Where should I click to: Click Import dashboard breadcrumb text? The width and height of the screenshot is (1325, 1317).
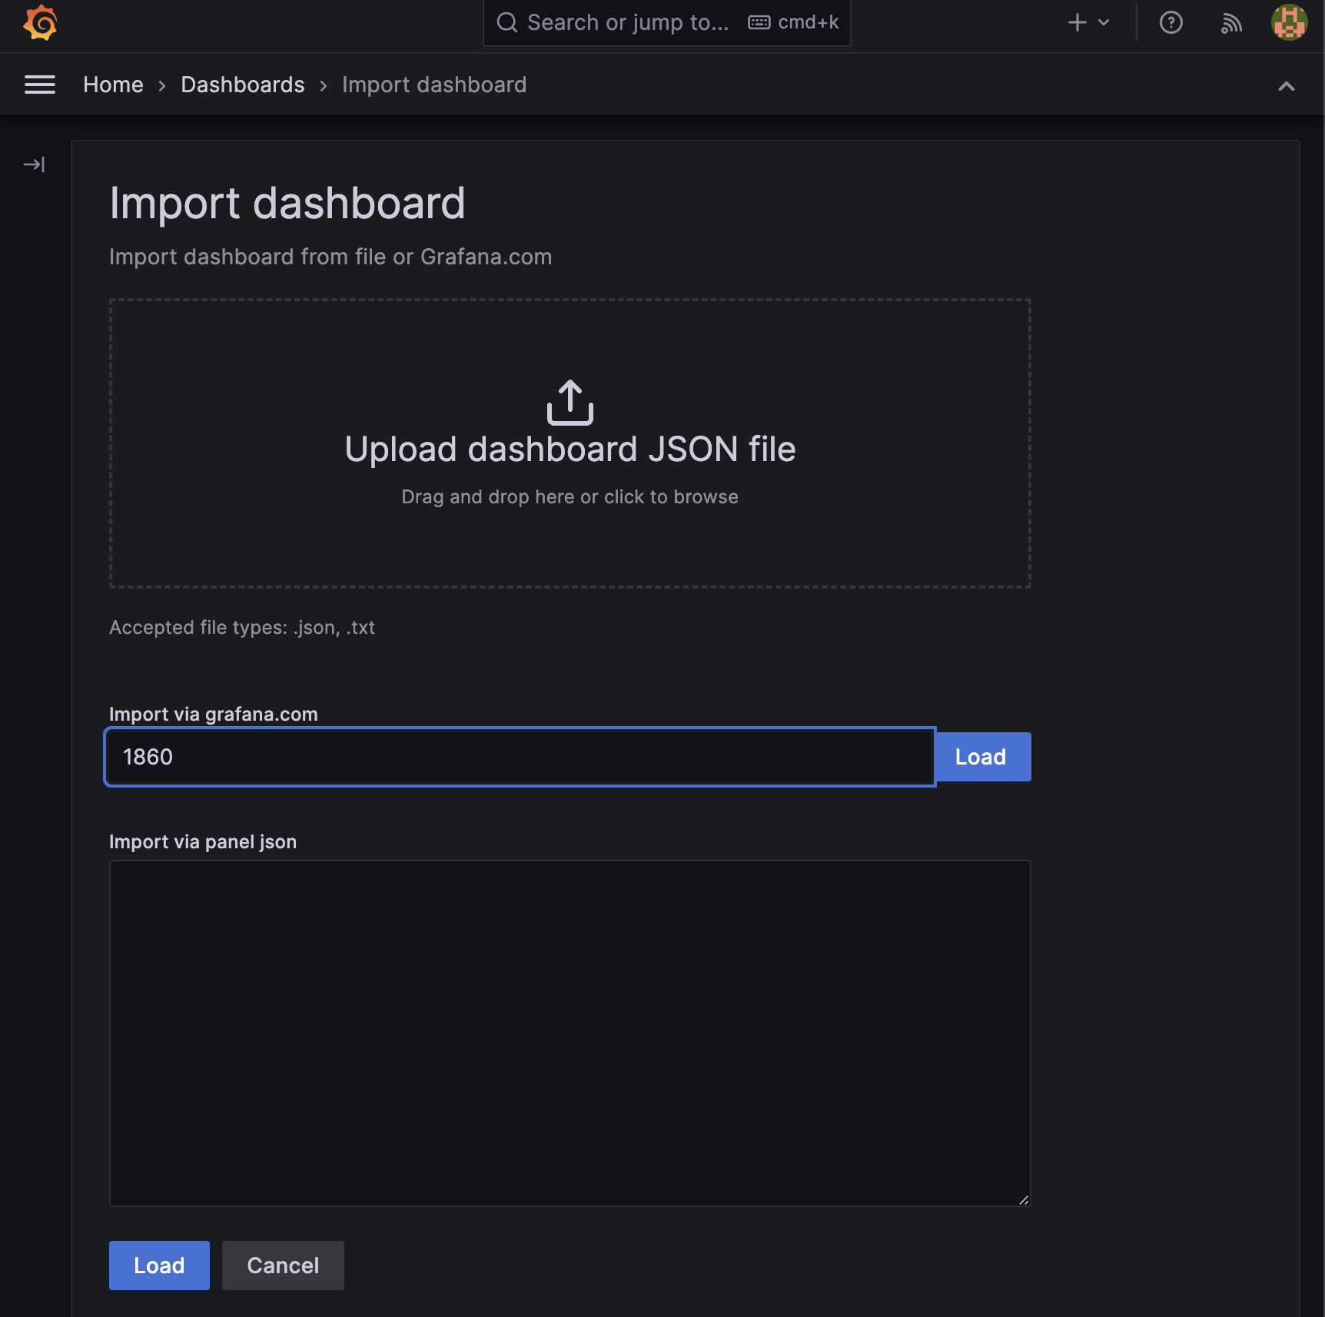(x=434, y=85)
